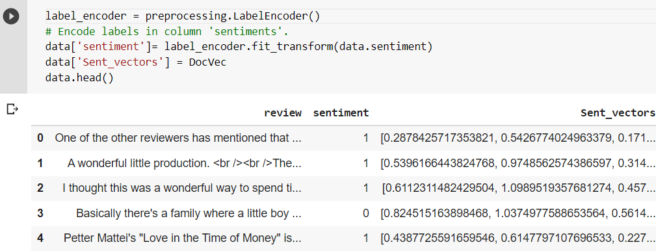Click row index 3 in dataframe
Viewport: 656px width, 251px height.
coord(40,214)
